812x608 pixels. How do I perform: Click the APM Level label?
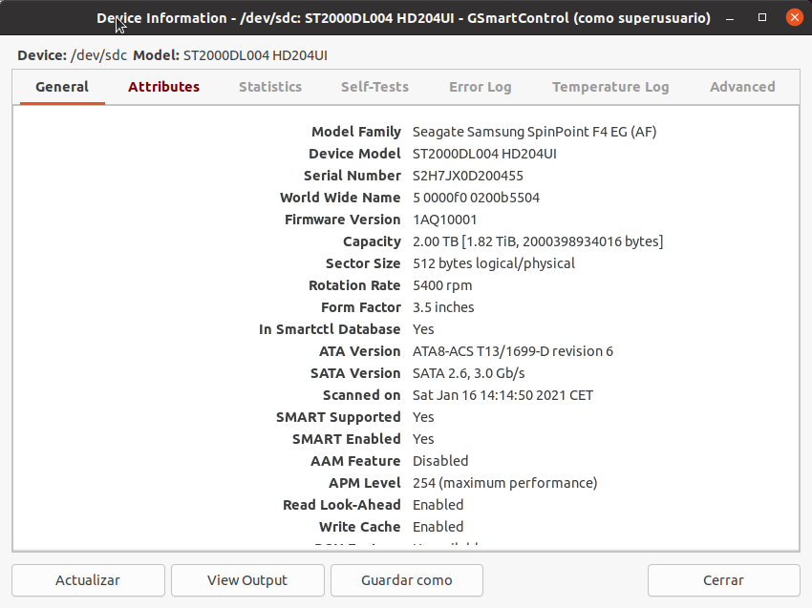point(365,483)
